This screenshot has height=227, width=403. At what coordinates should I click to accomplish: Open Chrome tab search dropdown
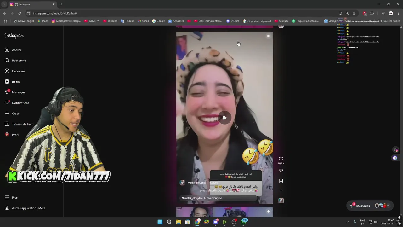pos(4,4)
